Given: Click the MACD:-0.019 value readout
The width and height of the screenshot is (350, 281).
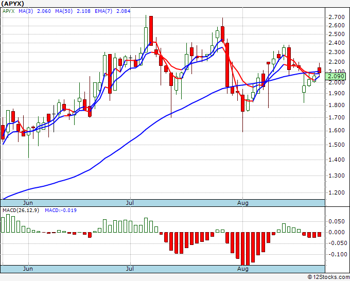Looking at the screenshot, I should [61, 210].
